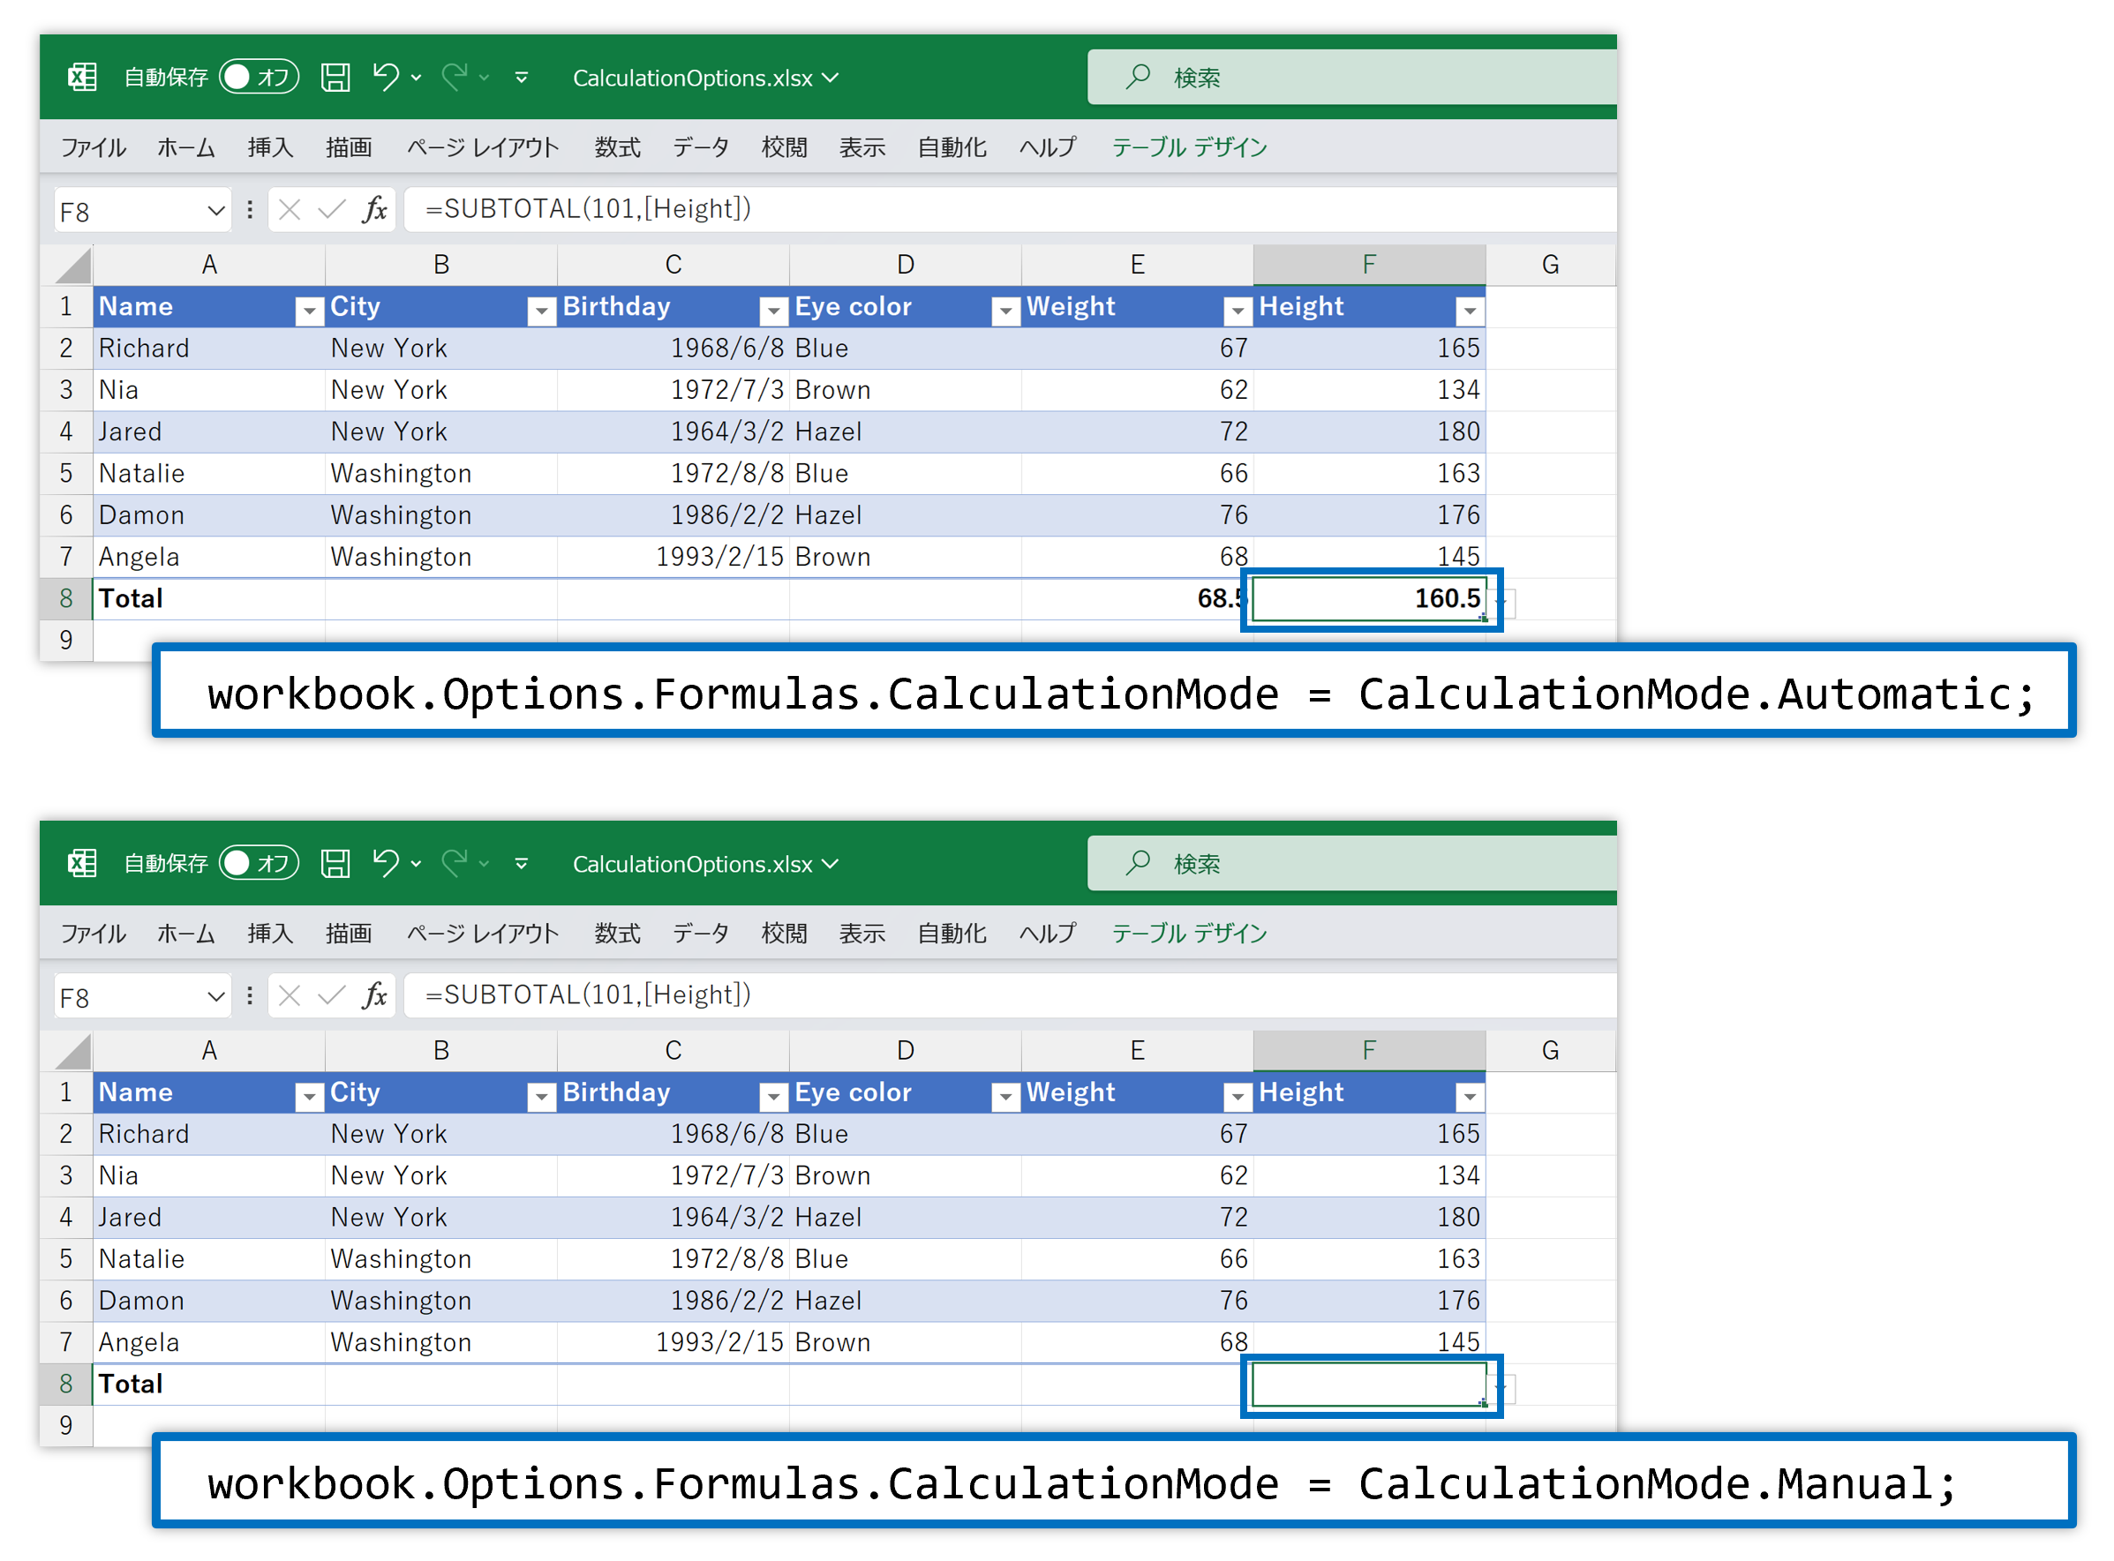Click the Save icon in bottom window
The width and height of the screenshot is (2114, 1561).
335,863
